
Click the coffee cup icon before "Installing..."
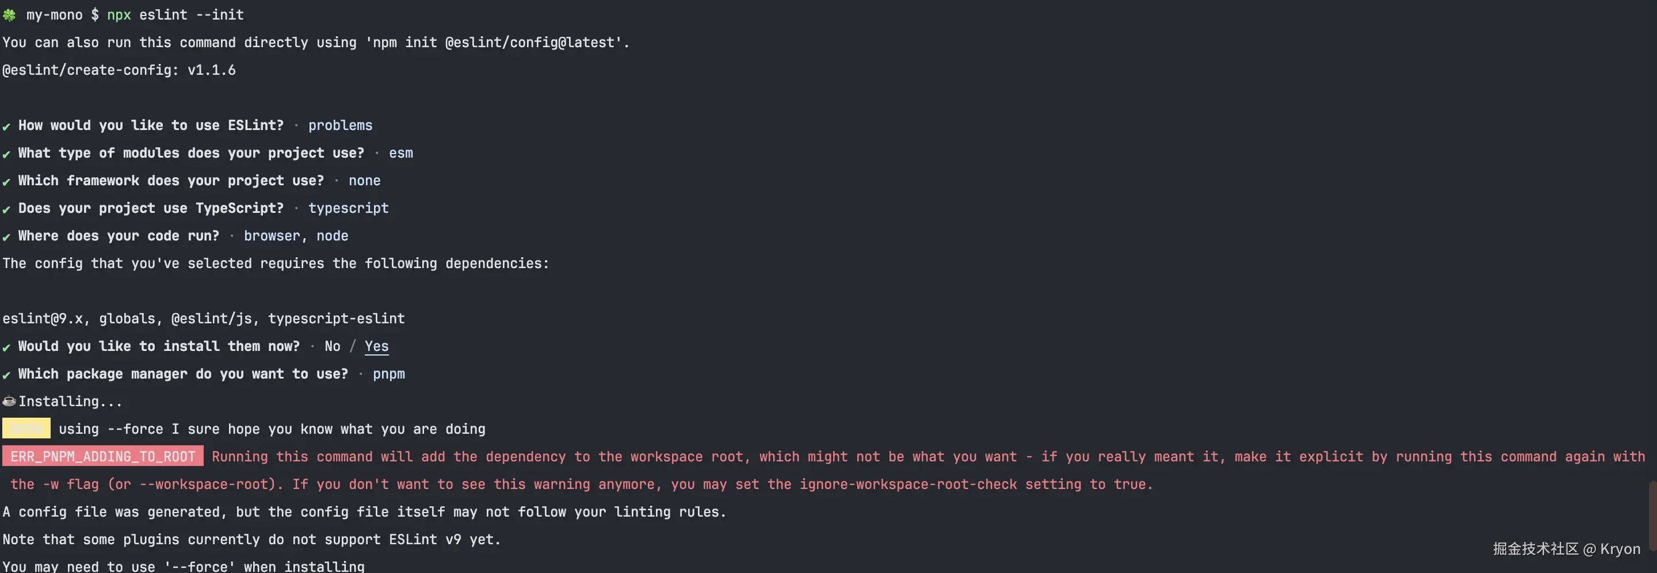pyautogui.click(x=9, y=402)
